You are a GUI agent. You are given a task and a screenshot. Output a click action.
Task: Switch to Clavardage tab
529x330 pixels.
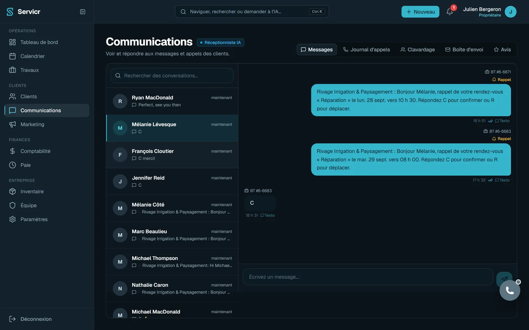[418, 49]
